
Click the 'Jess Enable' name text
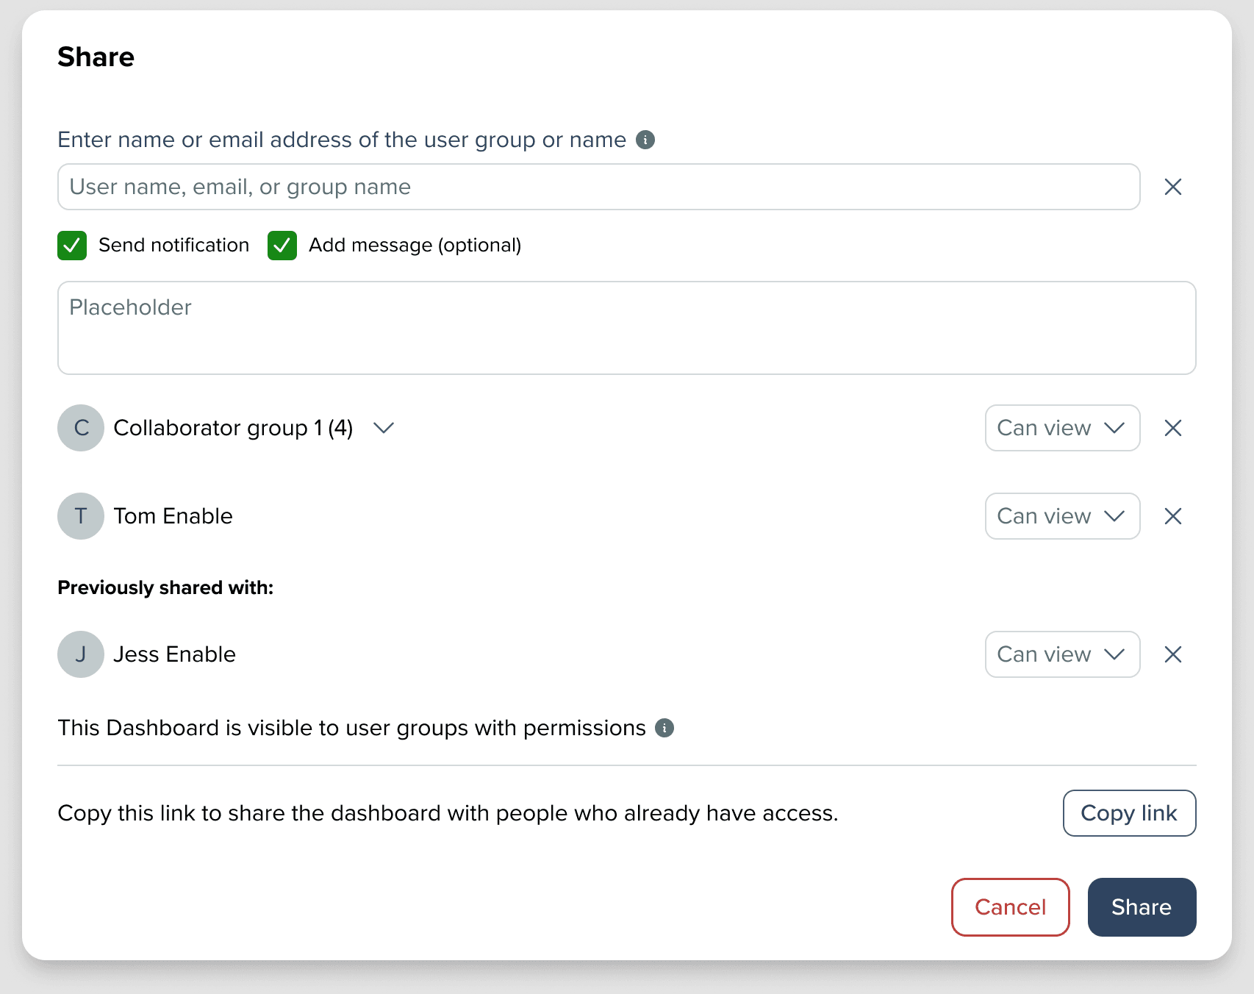(174, 654)
